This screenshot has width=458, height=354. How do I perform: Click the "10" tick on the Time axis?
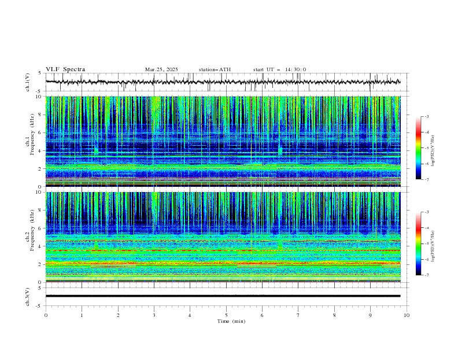[407, 315]
